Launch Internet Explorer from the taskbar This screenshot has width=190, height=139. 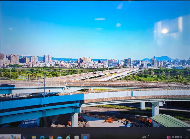[x=68, y=137]
